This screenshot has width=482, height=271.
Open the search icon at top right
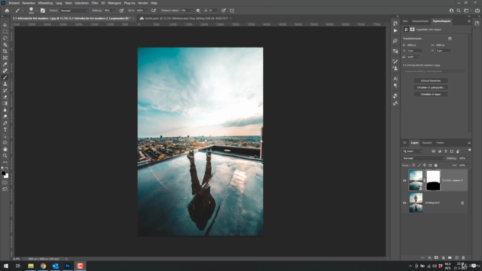point(459,11)
